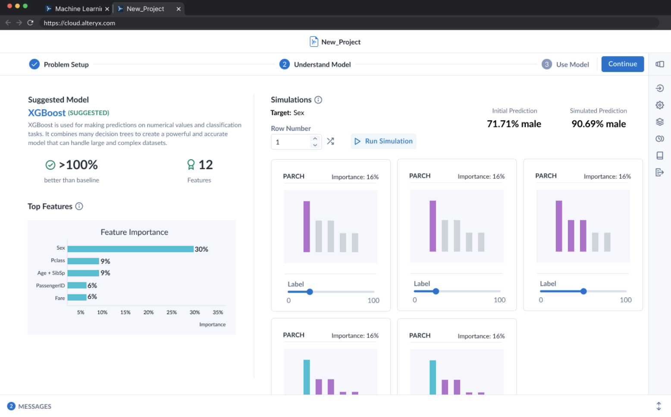Click the browser forward arrow
Viewport: 671px width, 417px height.
tap(19, 23)
